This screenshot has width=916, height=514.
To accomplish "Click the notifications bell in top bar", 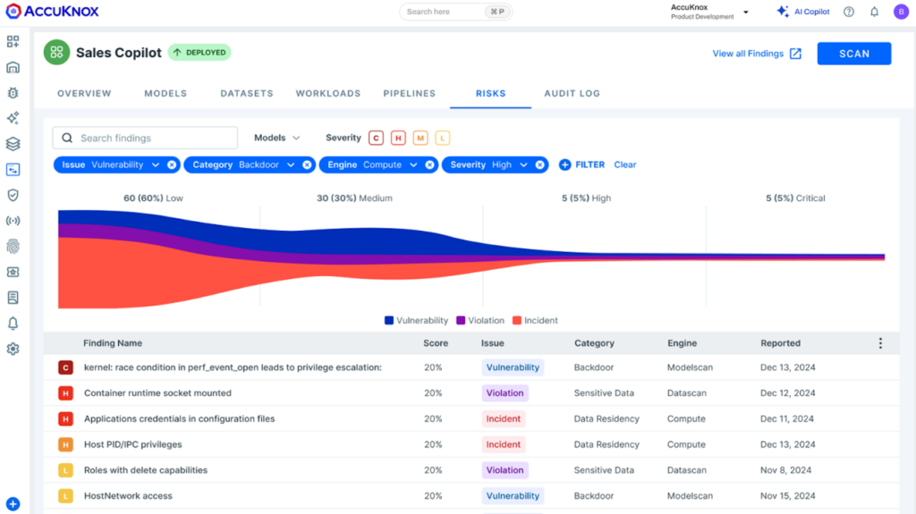I will point(874,12).
